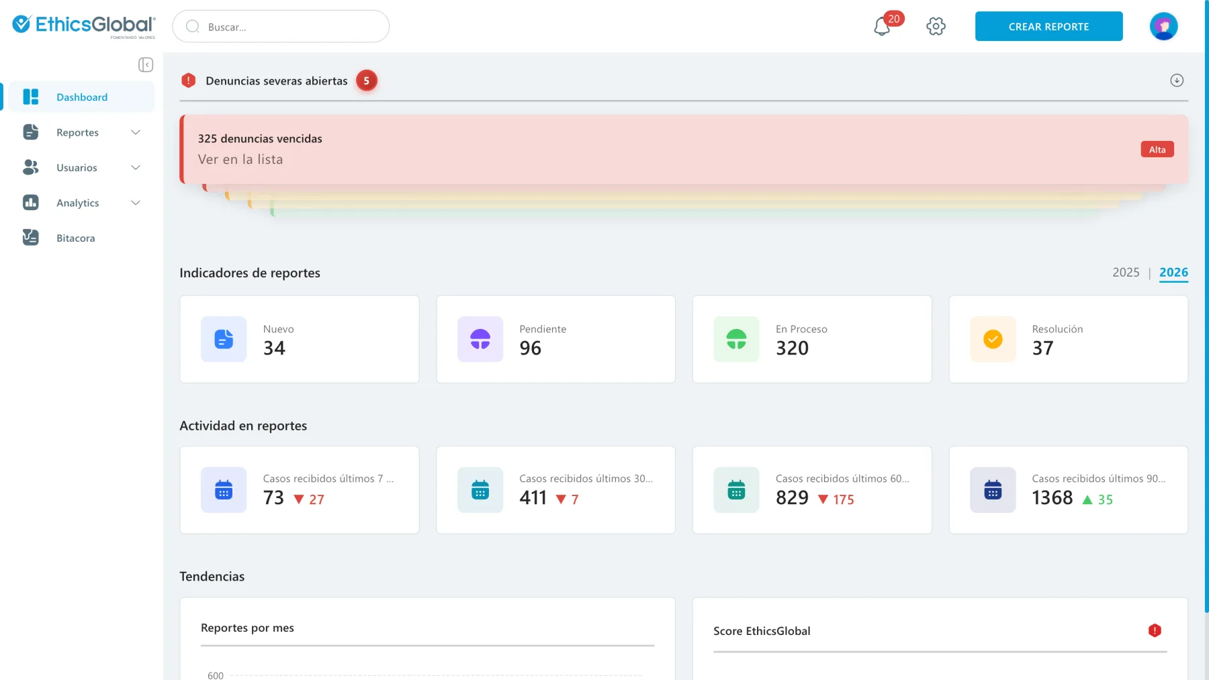Open the notifications bell

[882, 27]
